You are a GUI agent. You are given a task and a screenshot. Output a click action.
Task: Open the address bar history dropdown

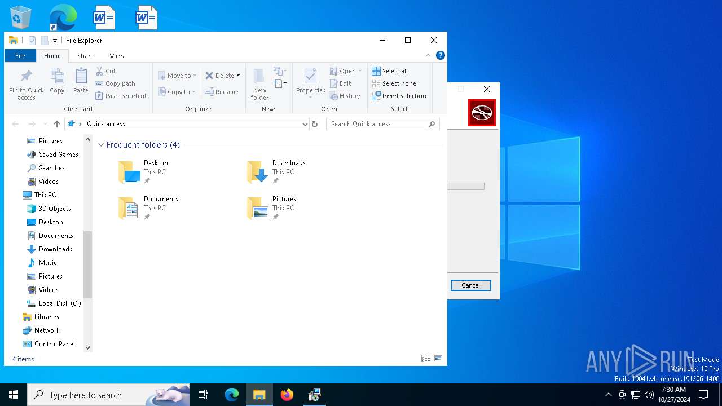pos(305,124)
